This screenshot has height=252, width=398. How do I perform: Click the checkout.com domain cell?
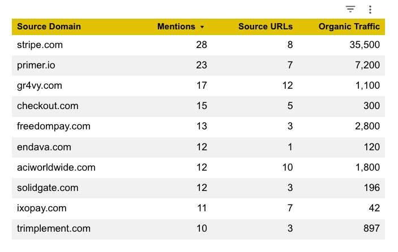48,106
